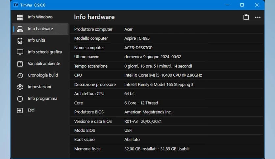275x159 pixels.
Task: Select Info hardware in sidebar
Action: coord(40,29)
